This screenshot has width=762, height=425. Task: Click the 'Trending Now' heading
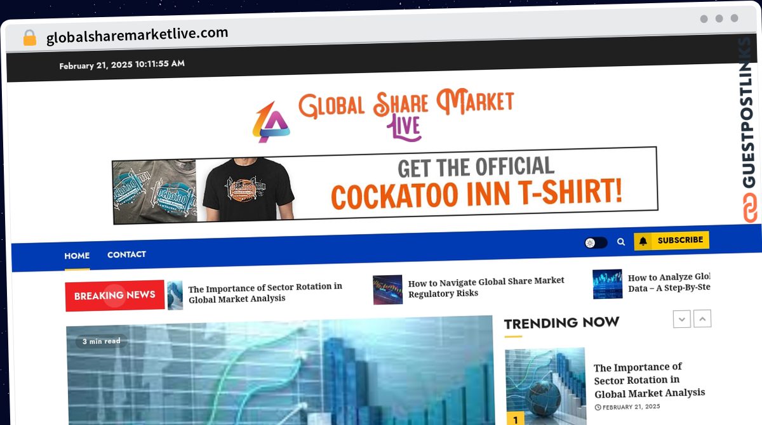tap(561, 323)
